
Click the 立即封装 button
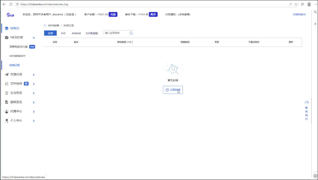(x=173, y=89)
